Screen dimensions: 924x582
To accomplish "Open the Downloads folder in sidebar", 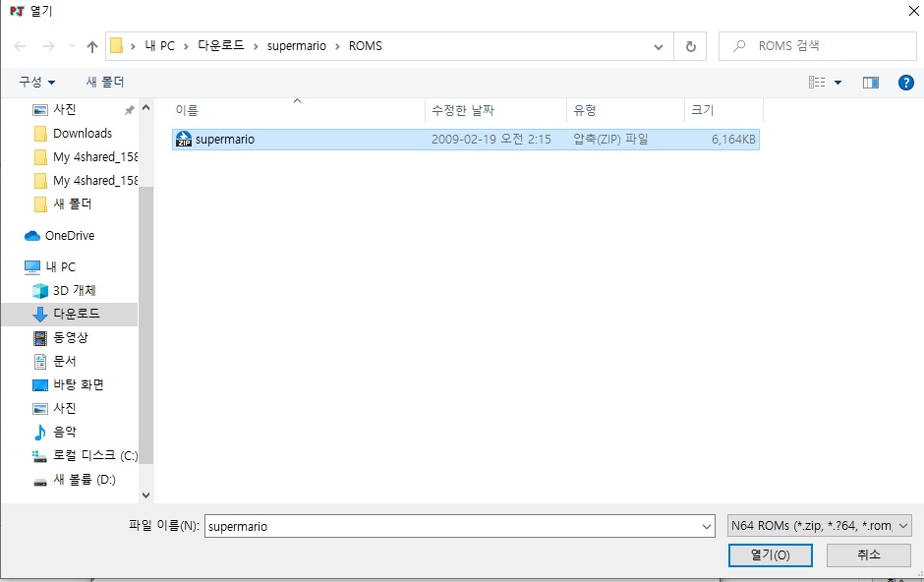I will (x=83, y=133).
